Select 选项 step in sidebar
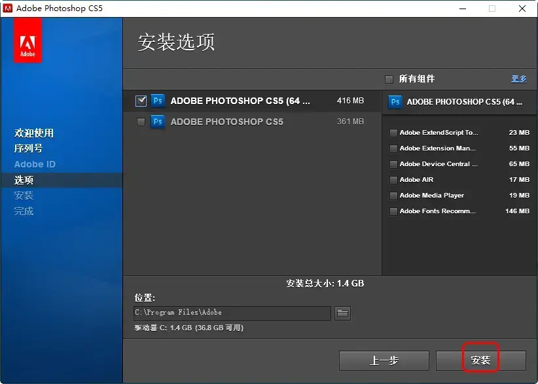The height and width of the screenshot is (384, 538). click(24, 180)
